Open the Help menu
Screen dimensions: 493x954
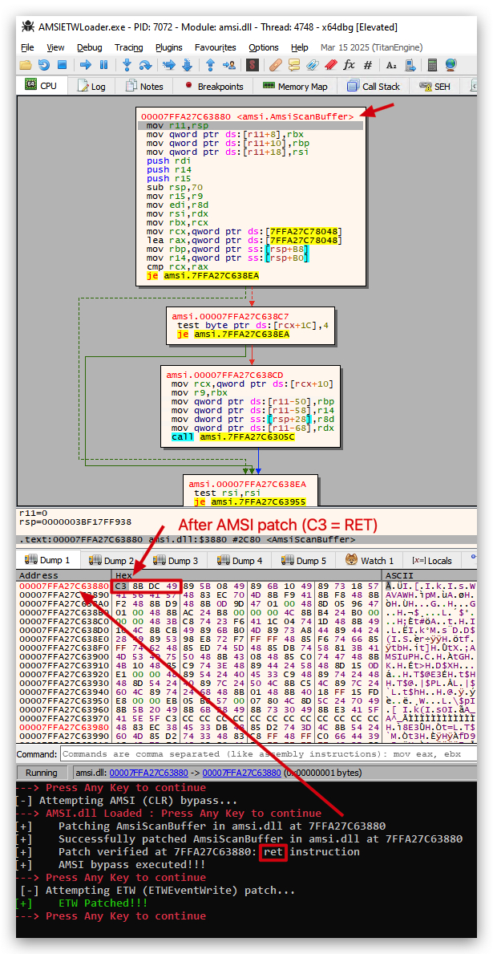point(299,47)
